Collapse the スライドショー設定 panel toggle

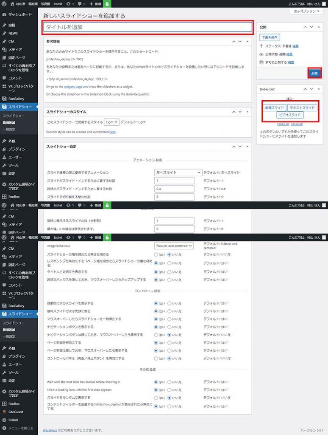(247, 147)
